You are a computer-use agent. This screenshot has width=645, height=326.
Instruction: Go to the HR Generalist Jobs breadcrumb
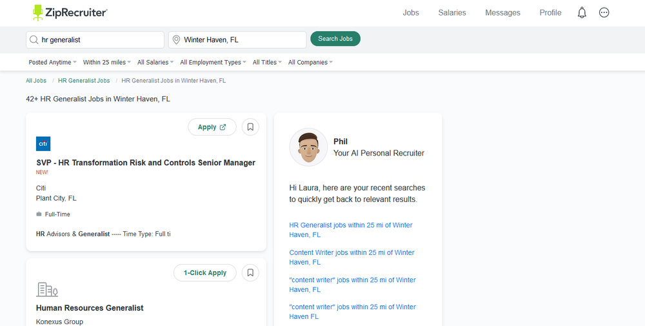(x=84, y=81)
